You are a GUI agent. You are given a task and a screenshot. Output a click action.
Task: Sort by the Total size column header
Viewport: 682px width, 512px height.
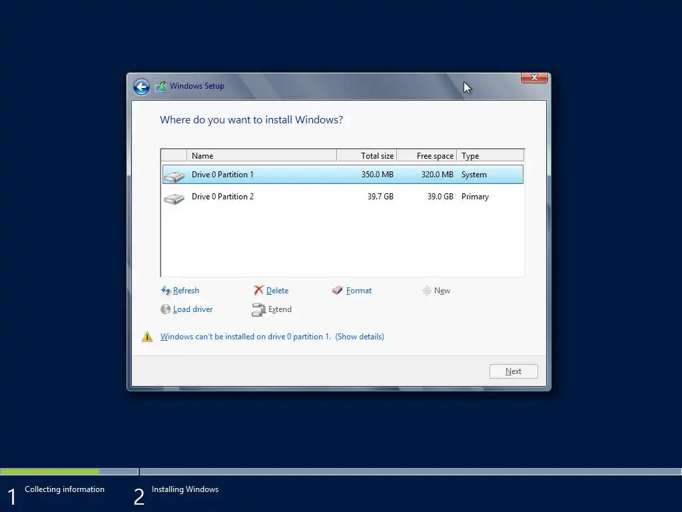[367, 155]
